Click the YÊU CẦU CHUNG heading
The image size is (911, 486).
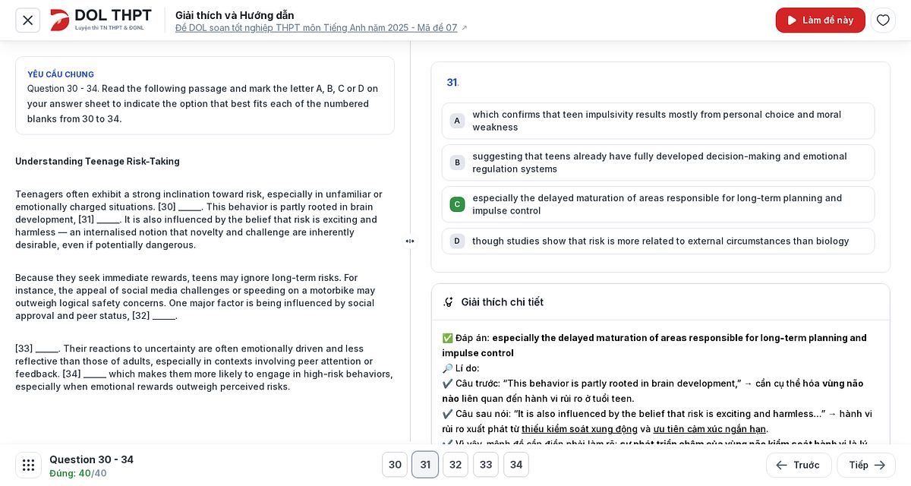[x=61, y=74]
